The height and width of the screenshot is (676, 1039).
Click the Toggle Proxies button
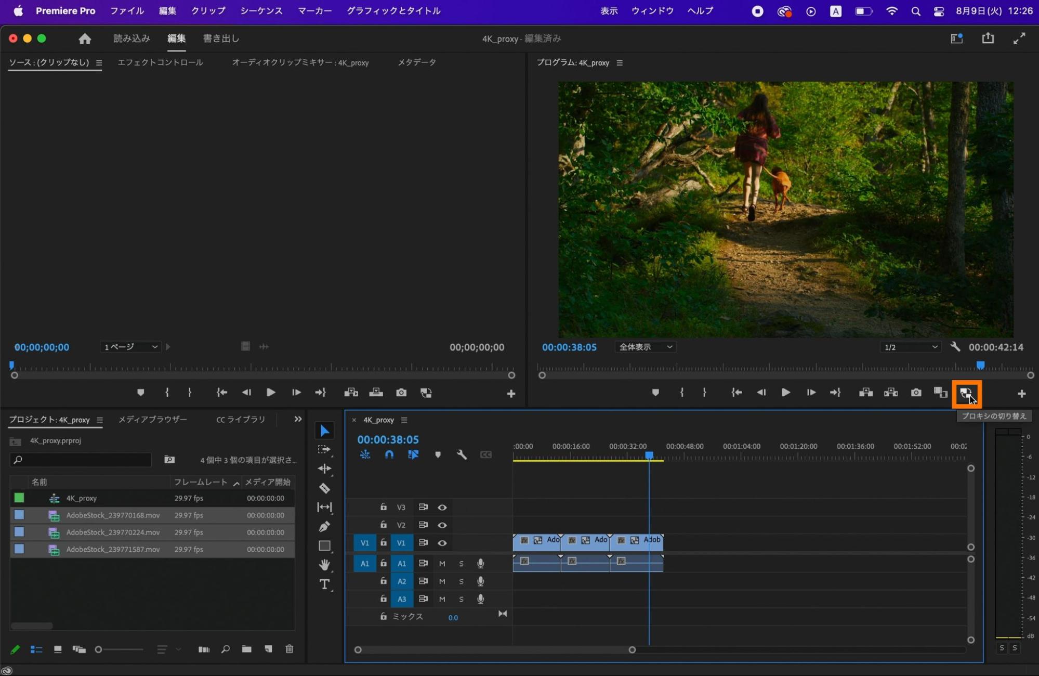click(x=966, y=393)
